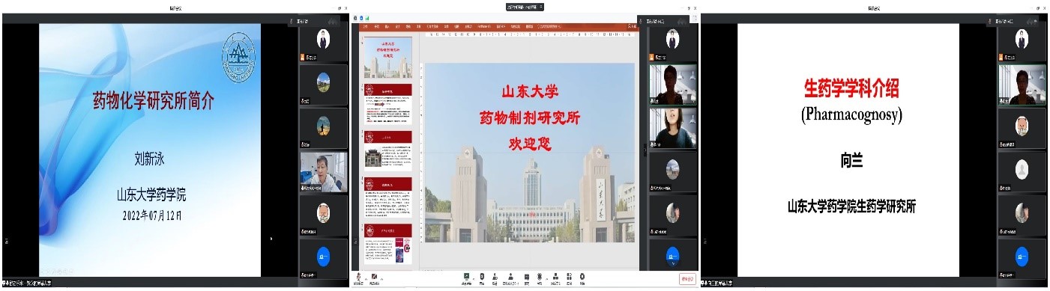1050x291 pixels.
Task: Expand the arrow beside Share Screen
Action: click(x=474, y=278)
